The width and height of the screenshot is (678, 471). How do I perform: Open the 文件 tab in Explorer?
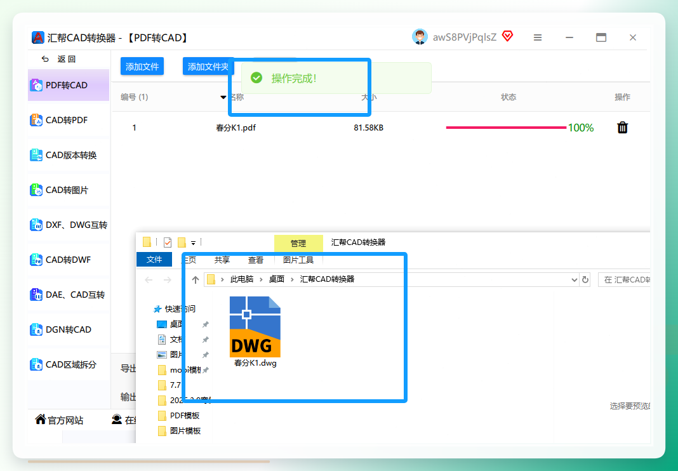click(x=154, y=260)
